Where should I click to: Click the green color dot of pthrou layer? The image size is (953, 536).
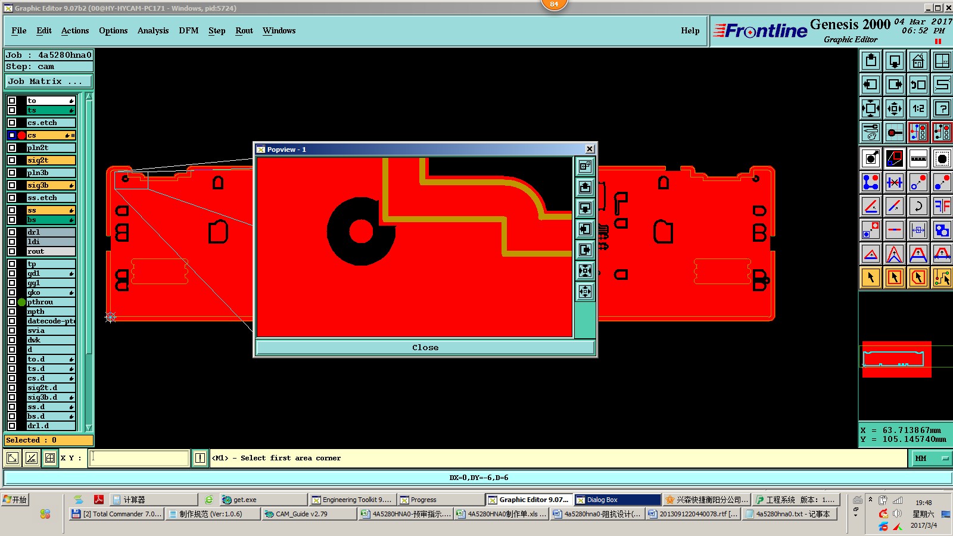pos(22,302)
